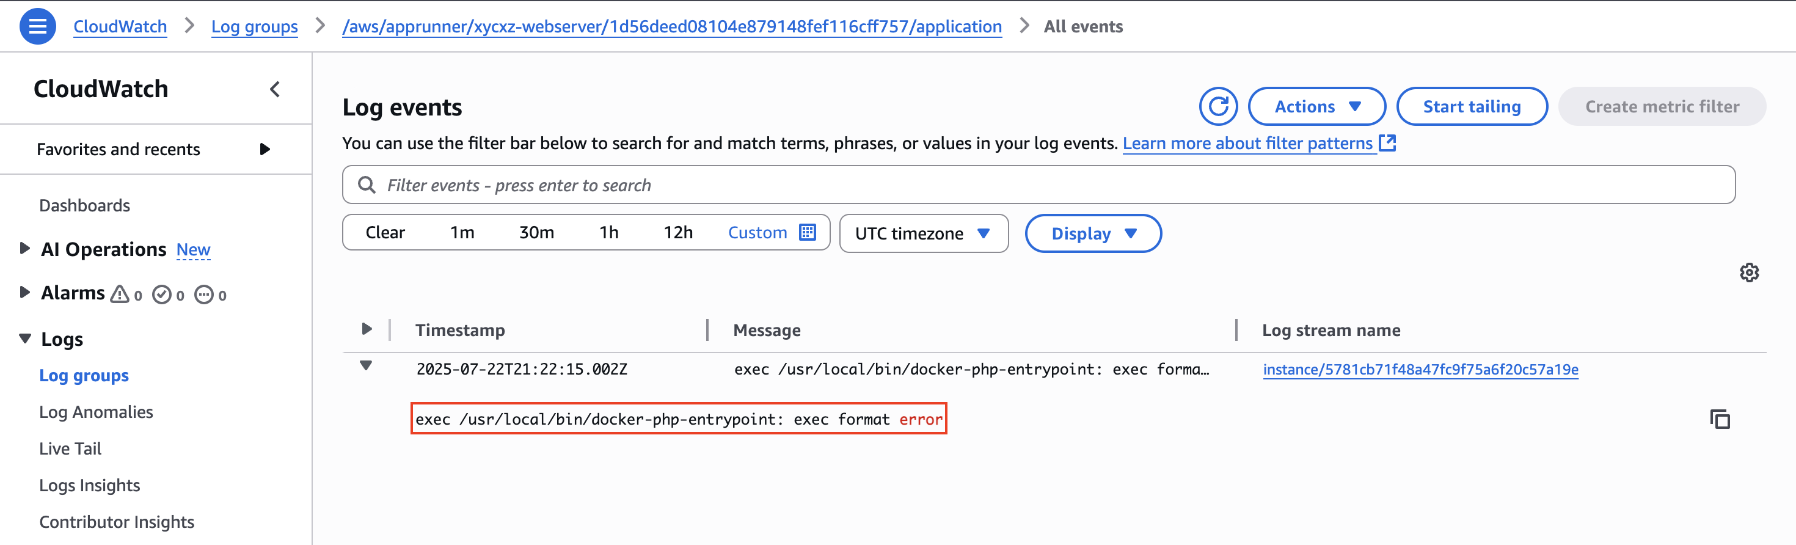Expand the Favorites and recents chevron
Image resolution: width=1796 pixels, height=545 pixels.
coord(265,148)
